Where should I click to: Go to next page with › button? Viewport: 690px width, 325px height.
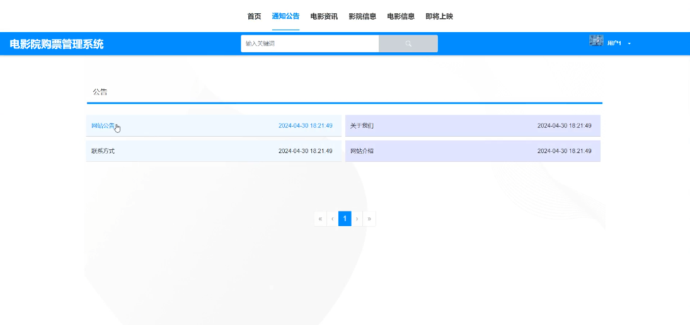[357, 219]
